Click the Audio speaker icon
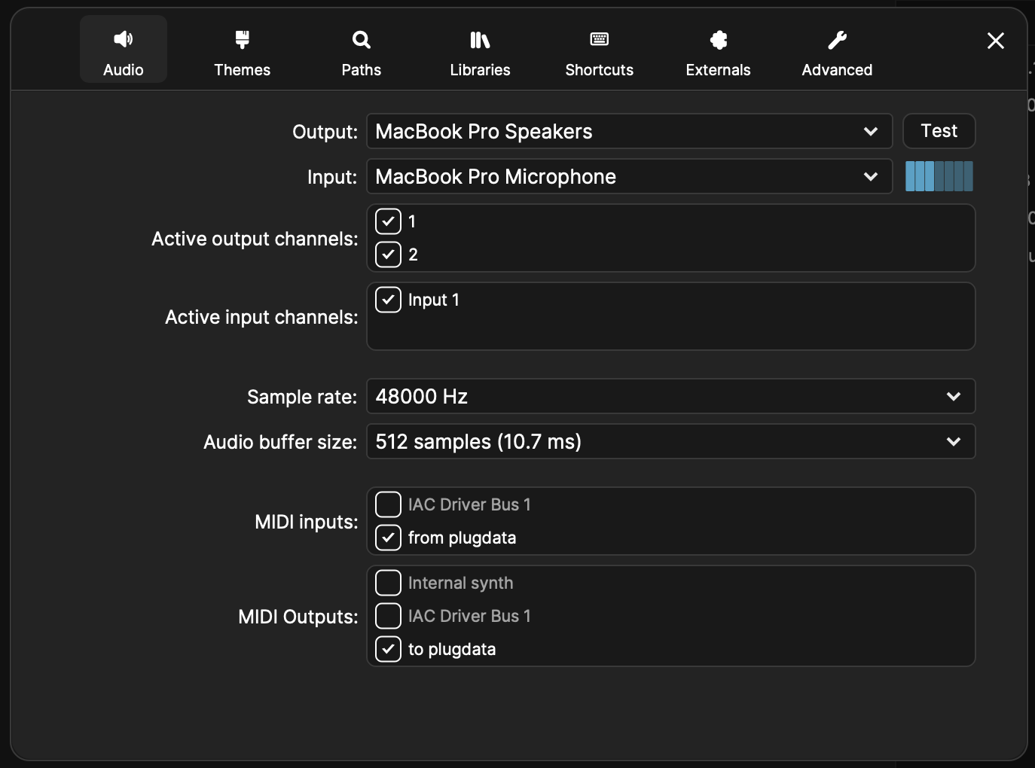The height and width of the screenshot is (768, 1035). coord(124,39)
